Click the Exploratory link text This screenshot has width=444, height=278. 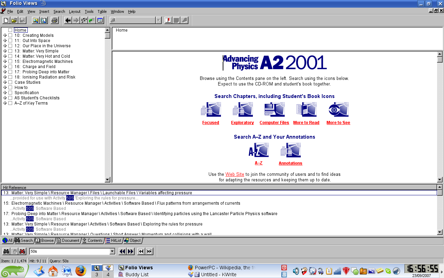242,123
